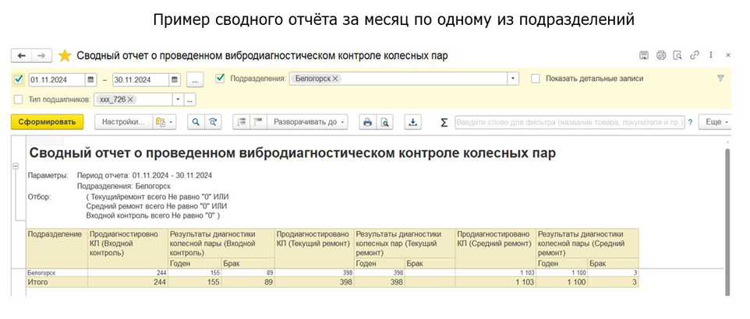Open calendar for start date 01.11.2024
The width and height of the screenshot is (750, 319).
click(x=90, y=79)
